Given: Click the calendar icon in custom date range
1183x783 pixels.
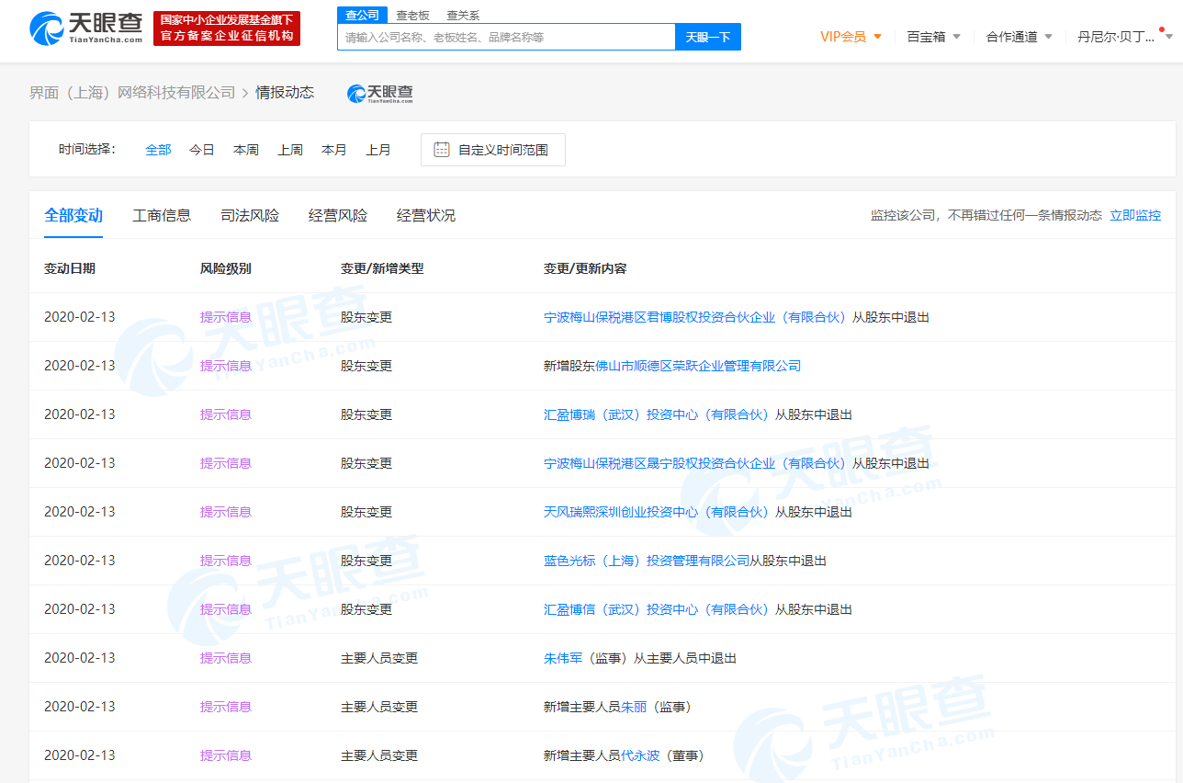Looking at the screenshot, I should [x=444, y=149].
